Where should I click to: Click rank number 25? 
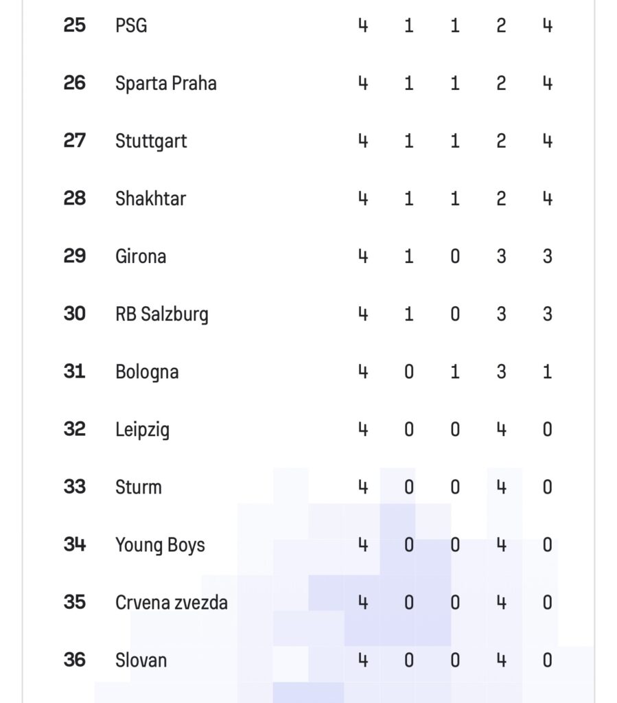pyautogui.click(x=74, y=25)
